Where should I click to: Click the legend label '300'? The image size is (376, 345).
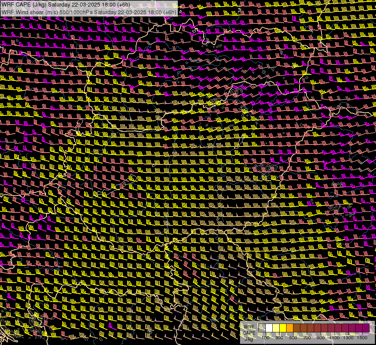pos(279,338)
